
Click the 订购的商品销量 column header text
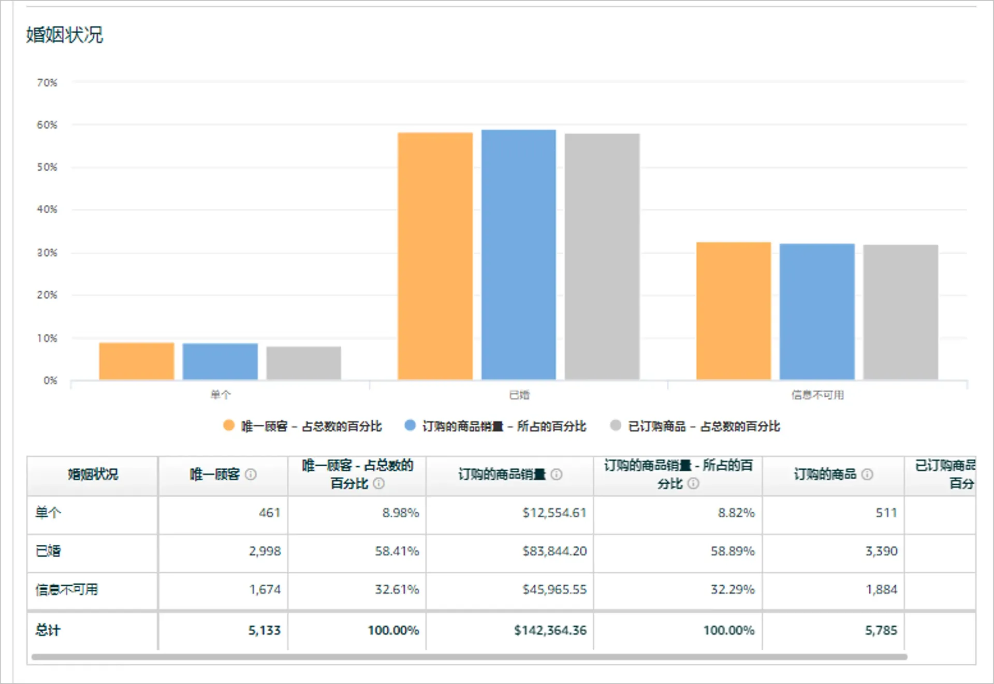502,474
